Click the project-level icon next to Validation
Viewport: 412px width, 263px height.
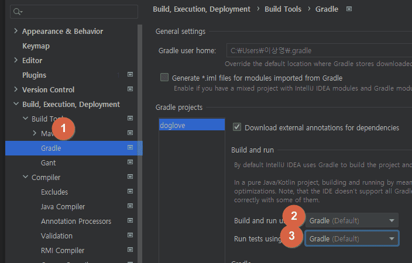pyautogui.click(x=130, y=236)
